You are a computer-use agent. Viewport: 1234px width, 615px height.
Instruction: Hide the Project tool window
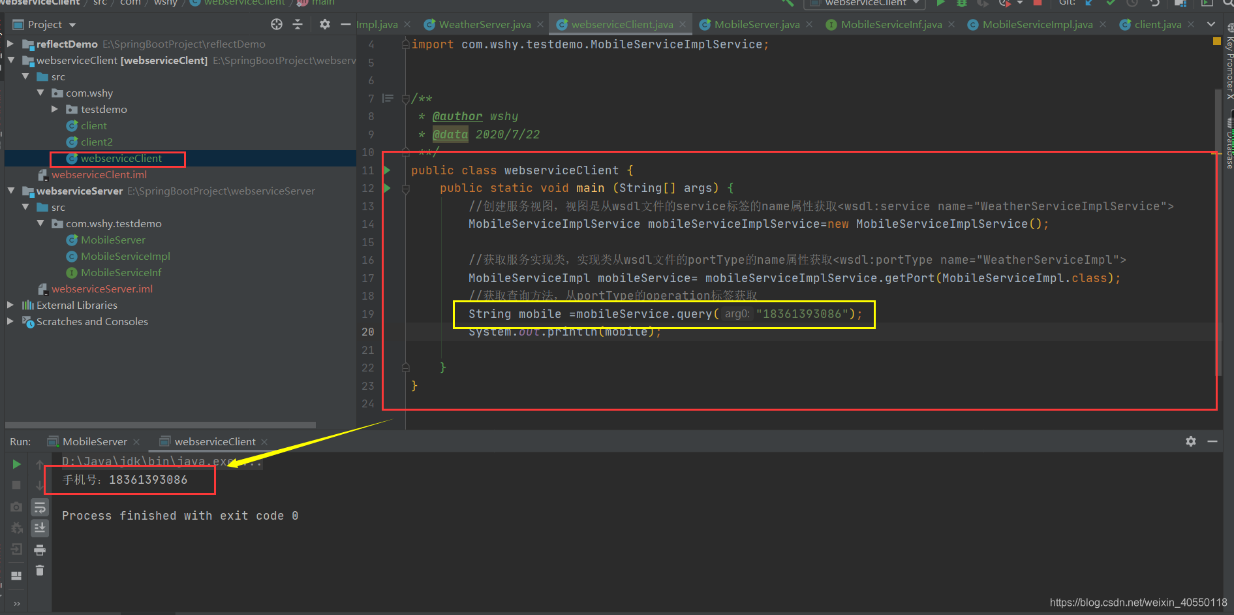(346, 24)
